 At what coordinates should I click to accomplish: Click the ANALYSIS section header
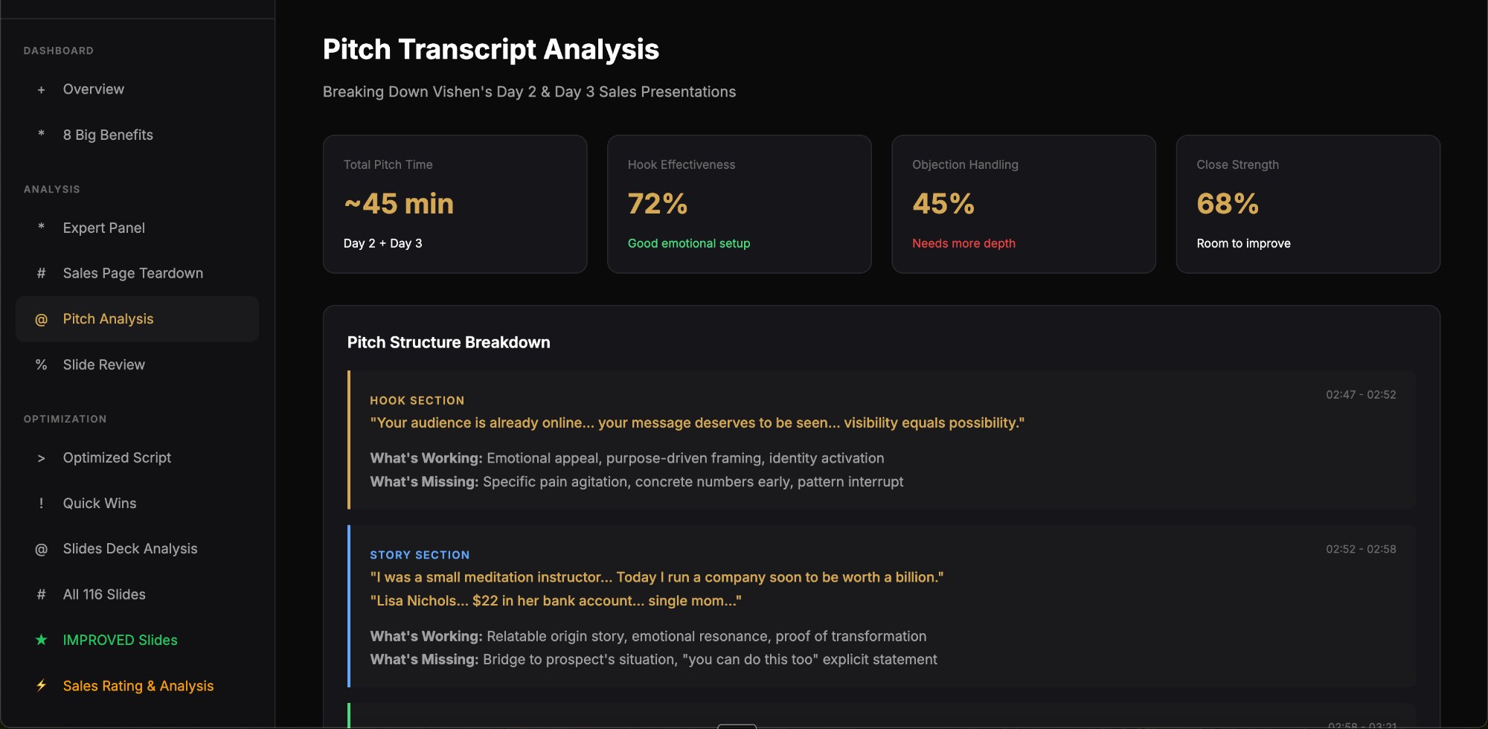[x=52, y=189]
